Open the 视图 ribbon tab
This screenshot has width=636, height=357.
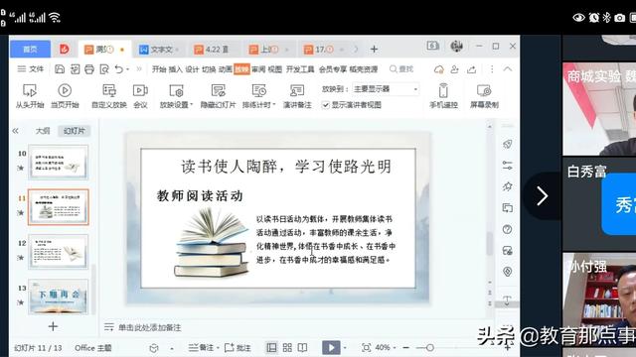point(274,69)
